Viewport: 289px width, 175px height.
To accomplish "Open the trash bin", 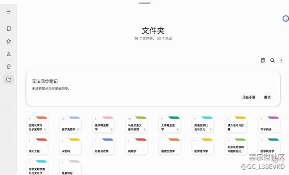I will (8, 66).
